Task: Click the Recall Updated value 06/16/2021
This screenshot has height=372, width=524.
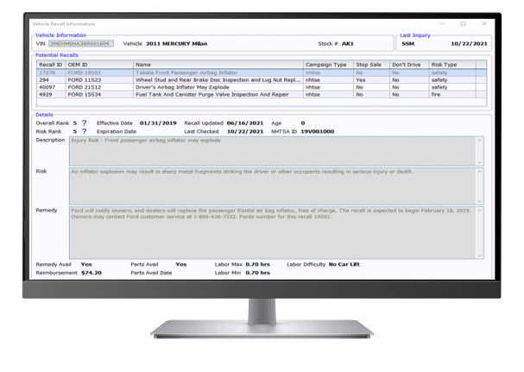Action: coord(245,123)
